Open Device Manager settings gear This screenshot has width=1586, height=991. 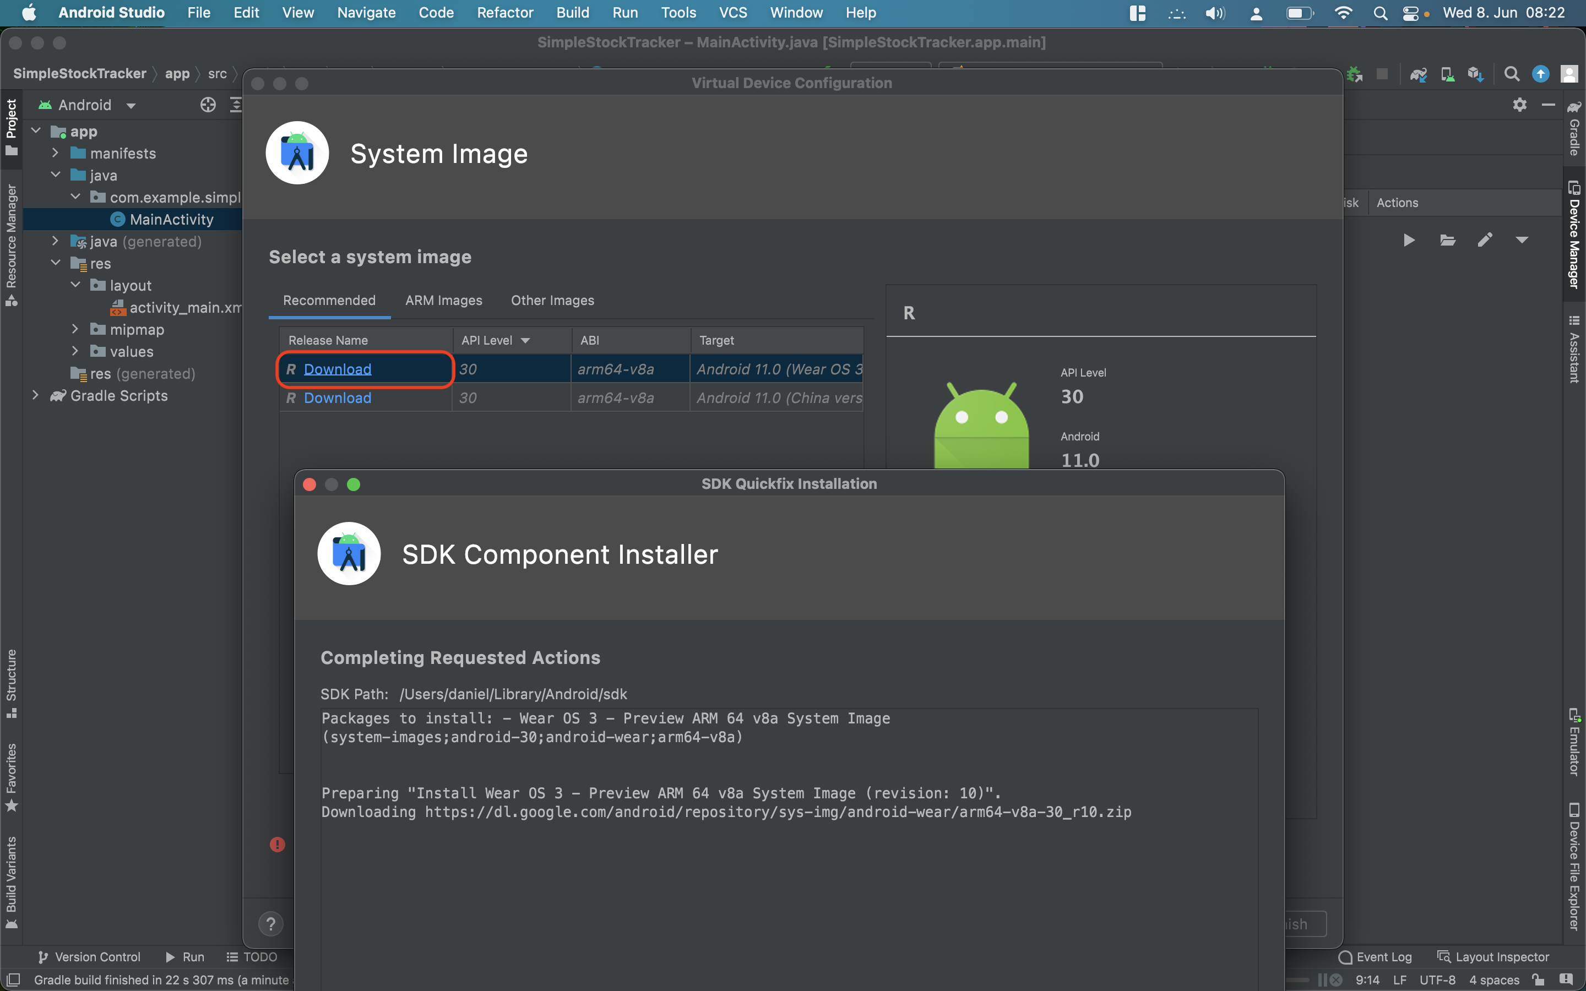coord(1520,105)
